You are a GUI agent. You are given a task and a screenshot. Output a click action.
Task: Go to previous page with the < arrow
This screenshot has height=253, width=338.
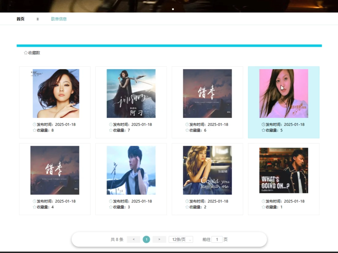[x=134, y=239]
